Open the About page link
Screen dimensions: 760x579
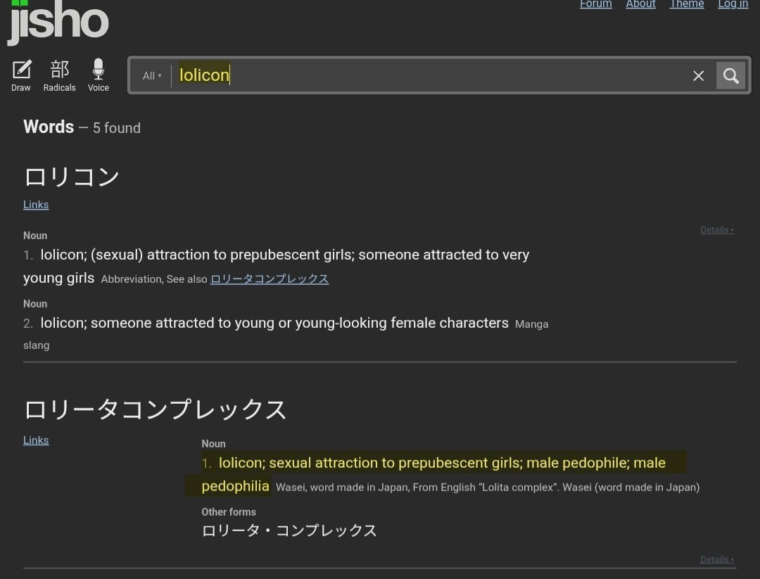pos(640,4)
